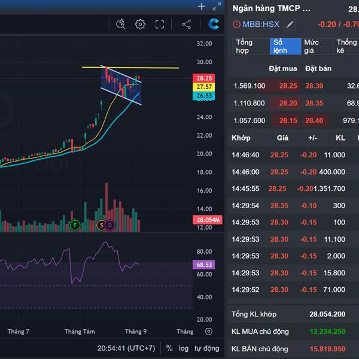Select the 14:29:54 trade at 28.35
The height and width of the screenshot is (359, 359).
tap(293, 206)
